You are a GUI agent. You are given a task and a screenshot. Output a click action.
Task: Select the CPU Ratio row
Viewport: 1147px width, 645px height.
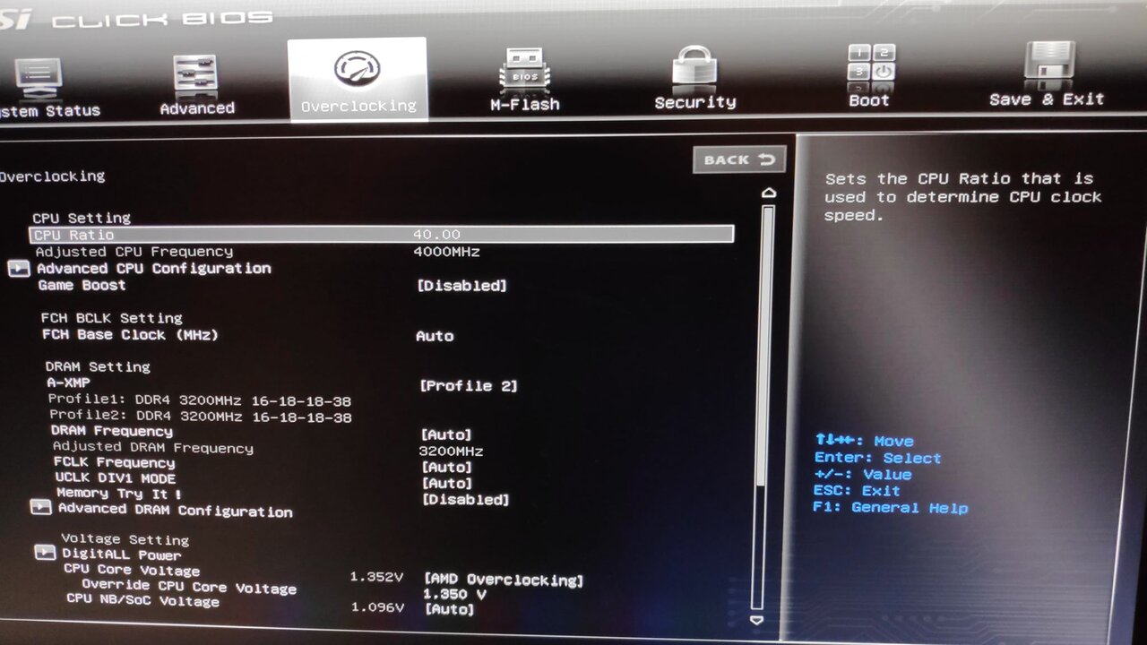382,234
